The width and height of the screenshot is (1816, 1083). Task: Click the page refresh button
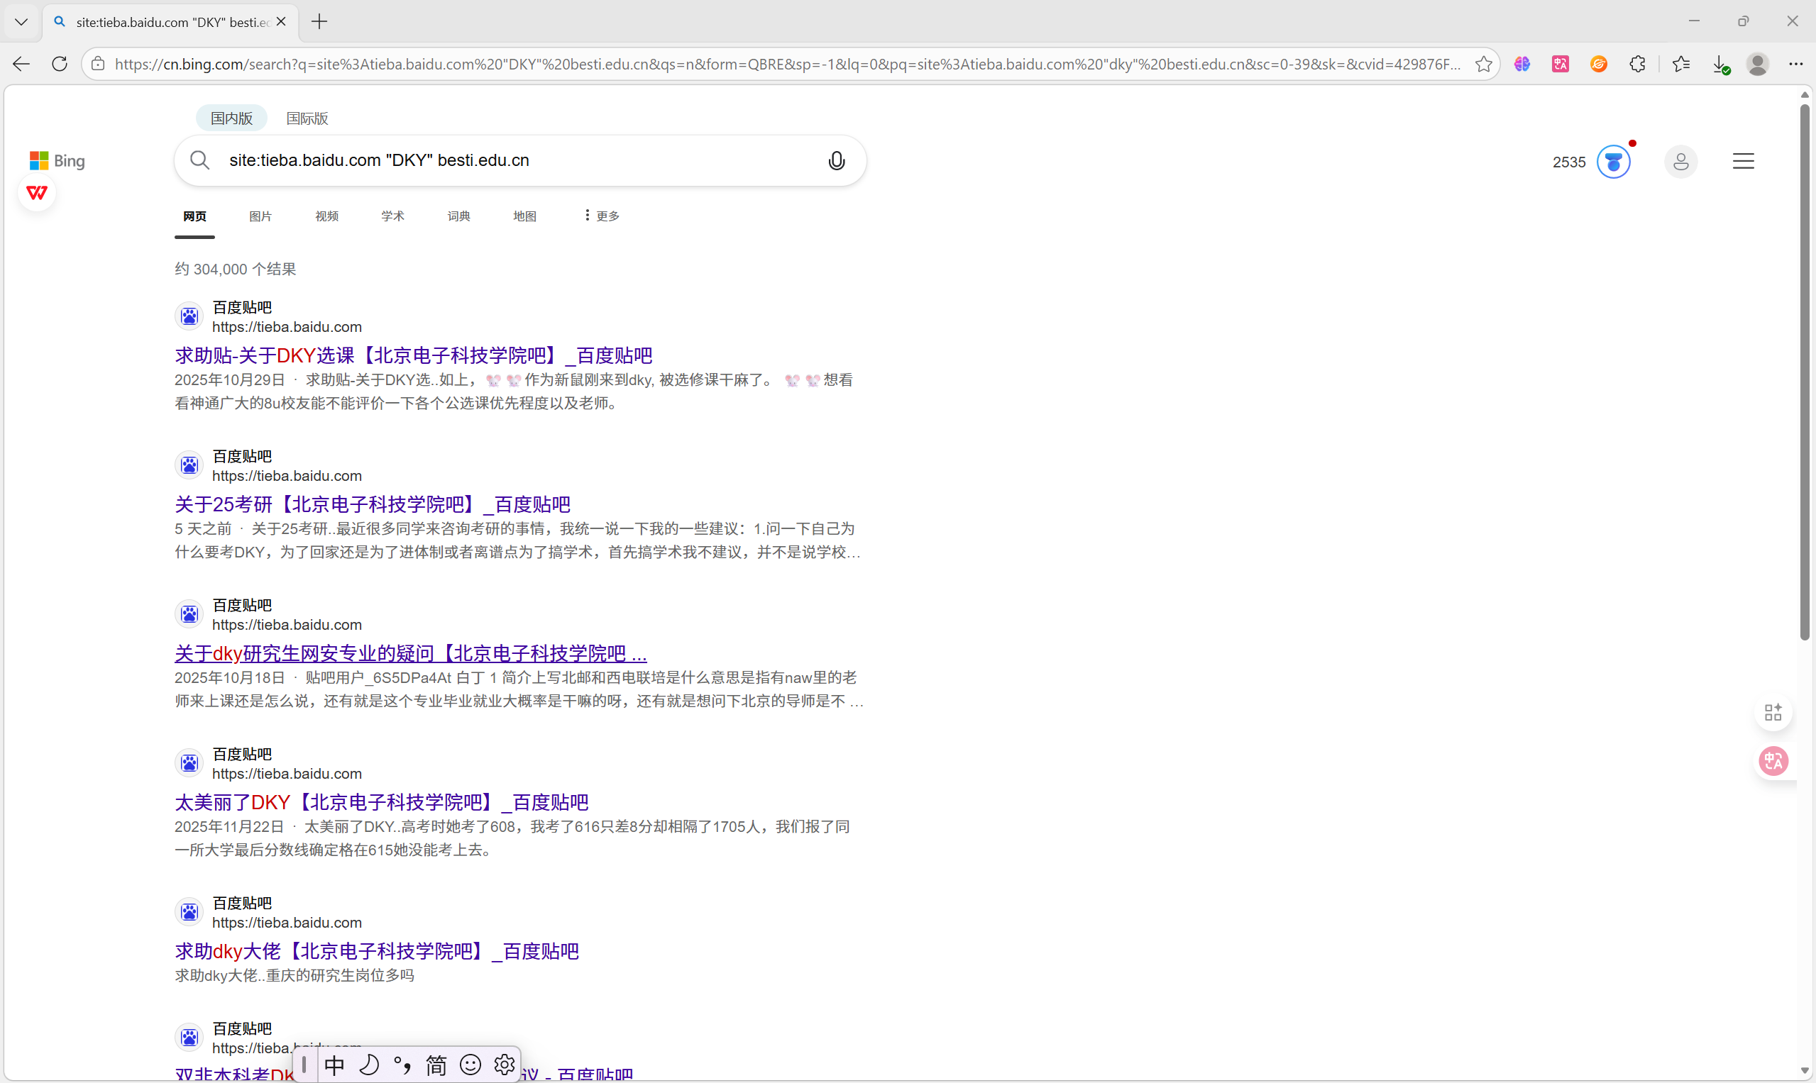(x=59, y=65)
